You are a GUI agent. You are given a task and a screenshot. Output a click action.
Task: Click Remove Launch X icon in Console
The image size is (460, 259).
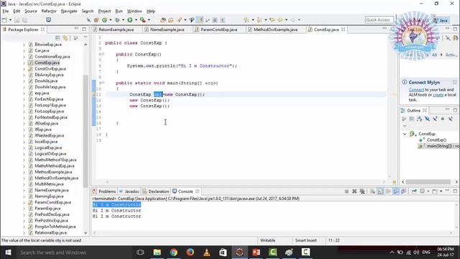point(354,191)
